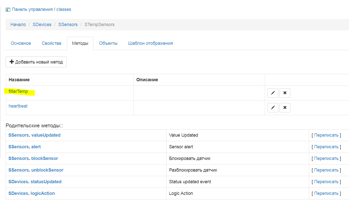Click the delete X icon for filterTemp
The width and height of the screenshot is (349, 205).
click(x=285, y=93)
